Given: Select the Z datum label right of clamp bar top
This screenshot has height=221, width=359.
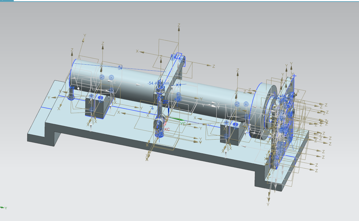Looking at the screenshot, I should tap(214, 66).
